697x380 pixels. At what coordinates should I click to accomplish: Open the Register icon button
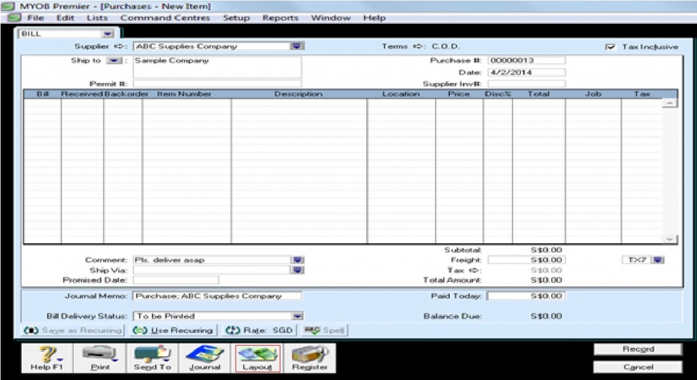tap(310, 358)
